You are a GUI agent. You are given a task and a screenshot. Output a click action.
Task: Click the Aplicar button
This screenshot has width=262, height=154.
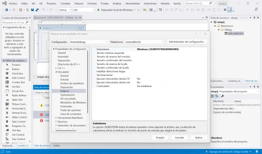click(199, 137)
